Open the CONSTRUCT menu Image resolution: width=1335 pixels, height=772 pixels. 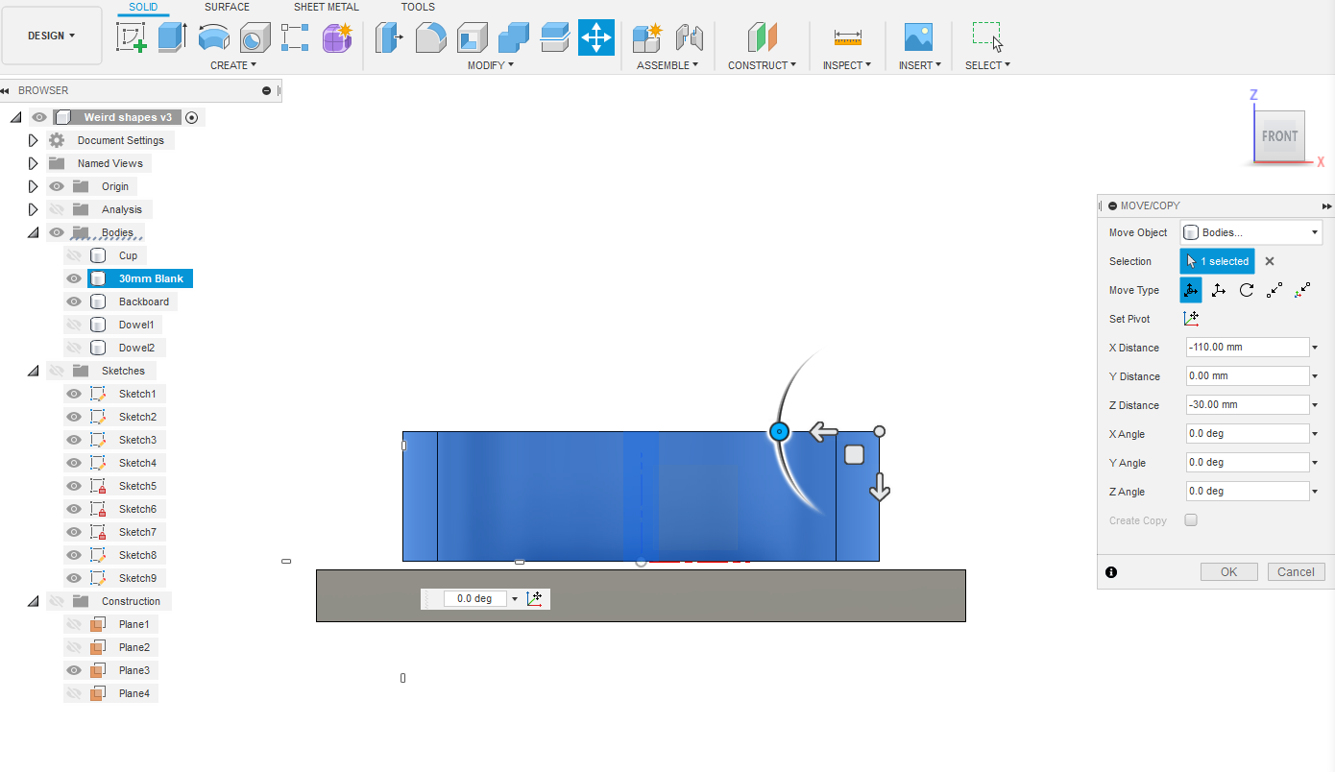point(763,65)
